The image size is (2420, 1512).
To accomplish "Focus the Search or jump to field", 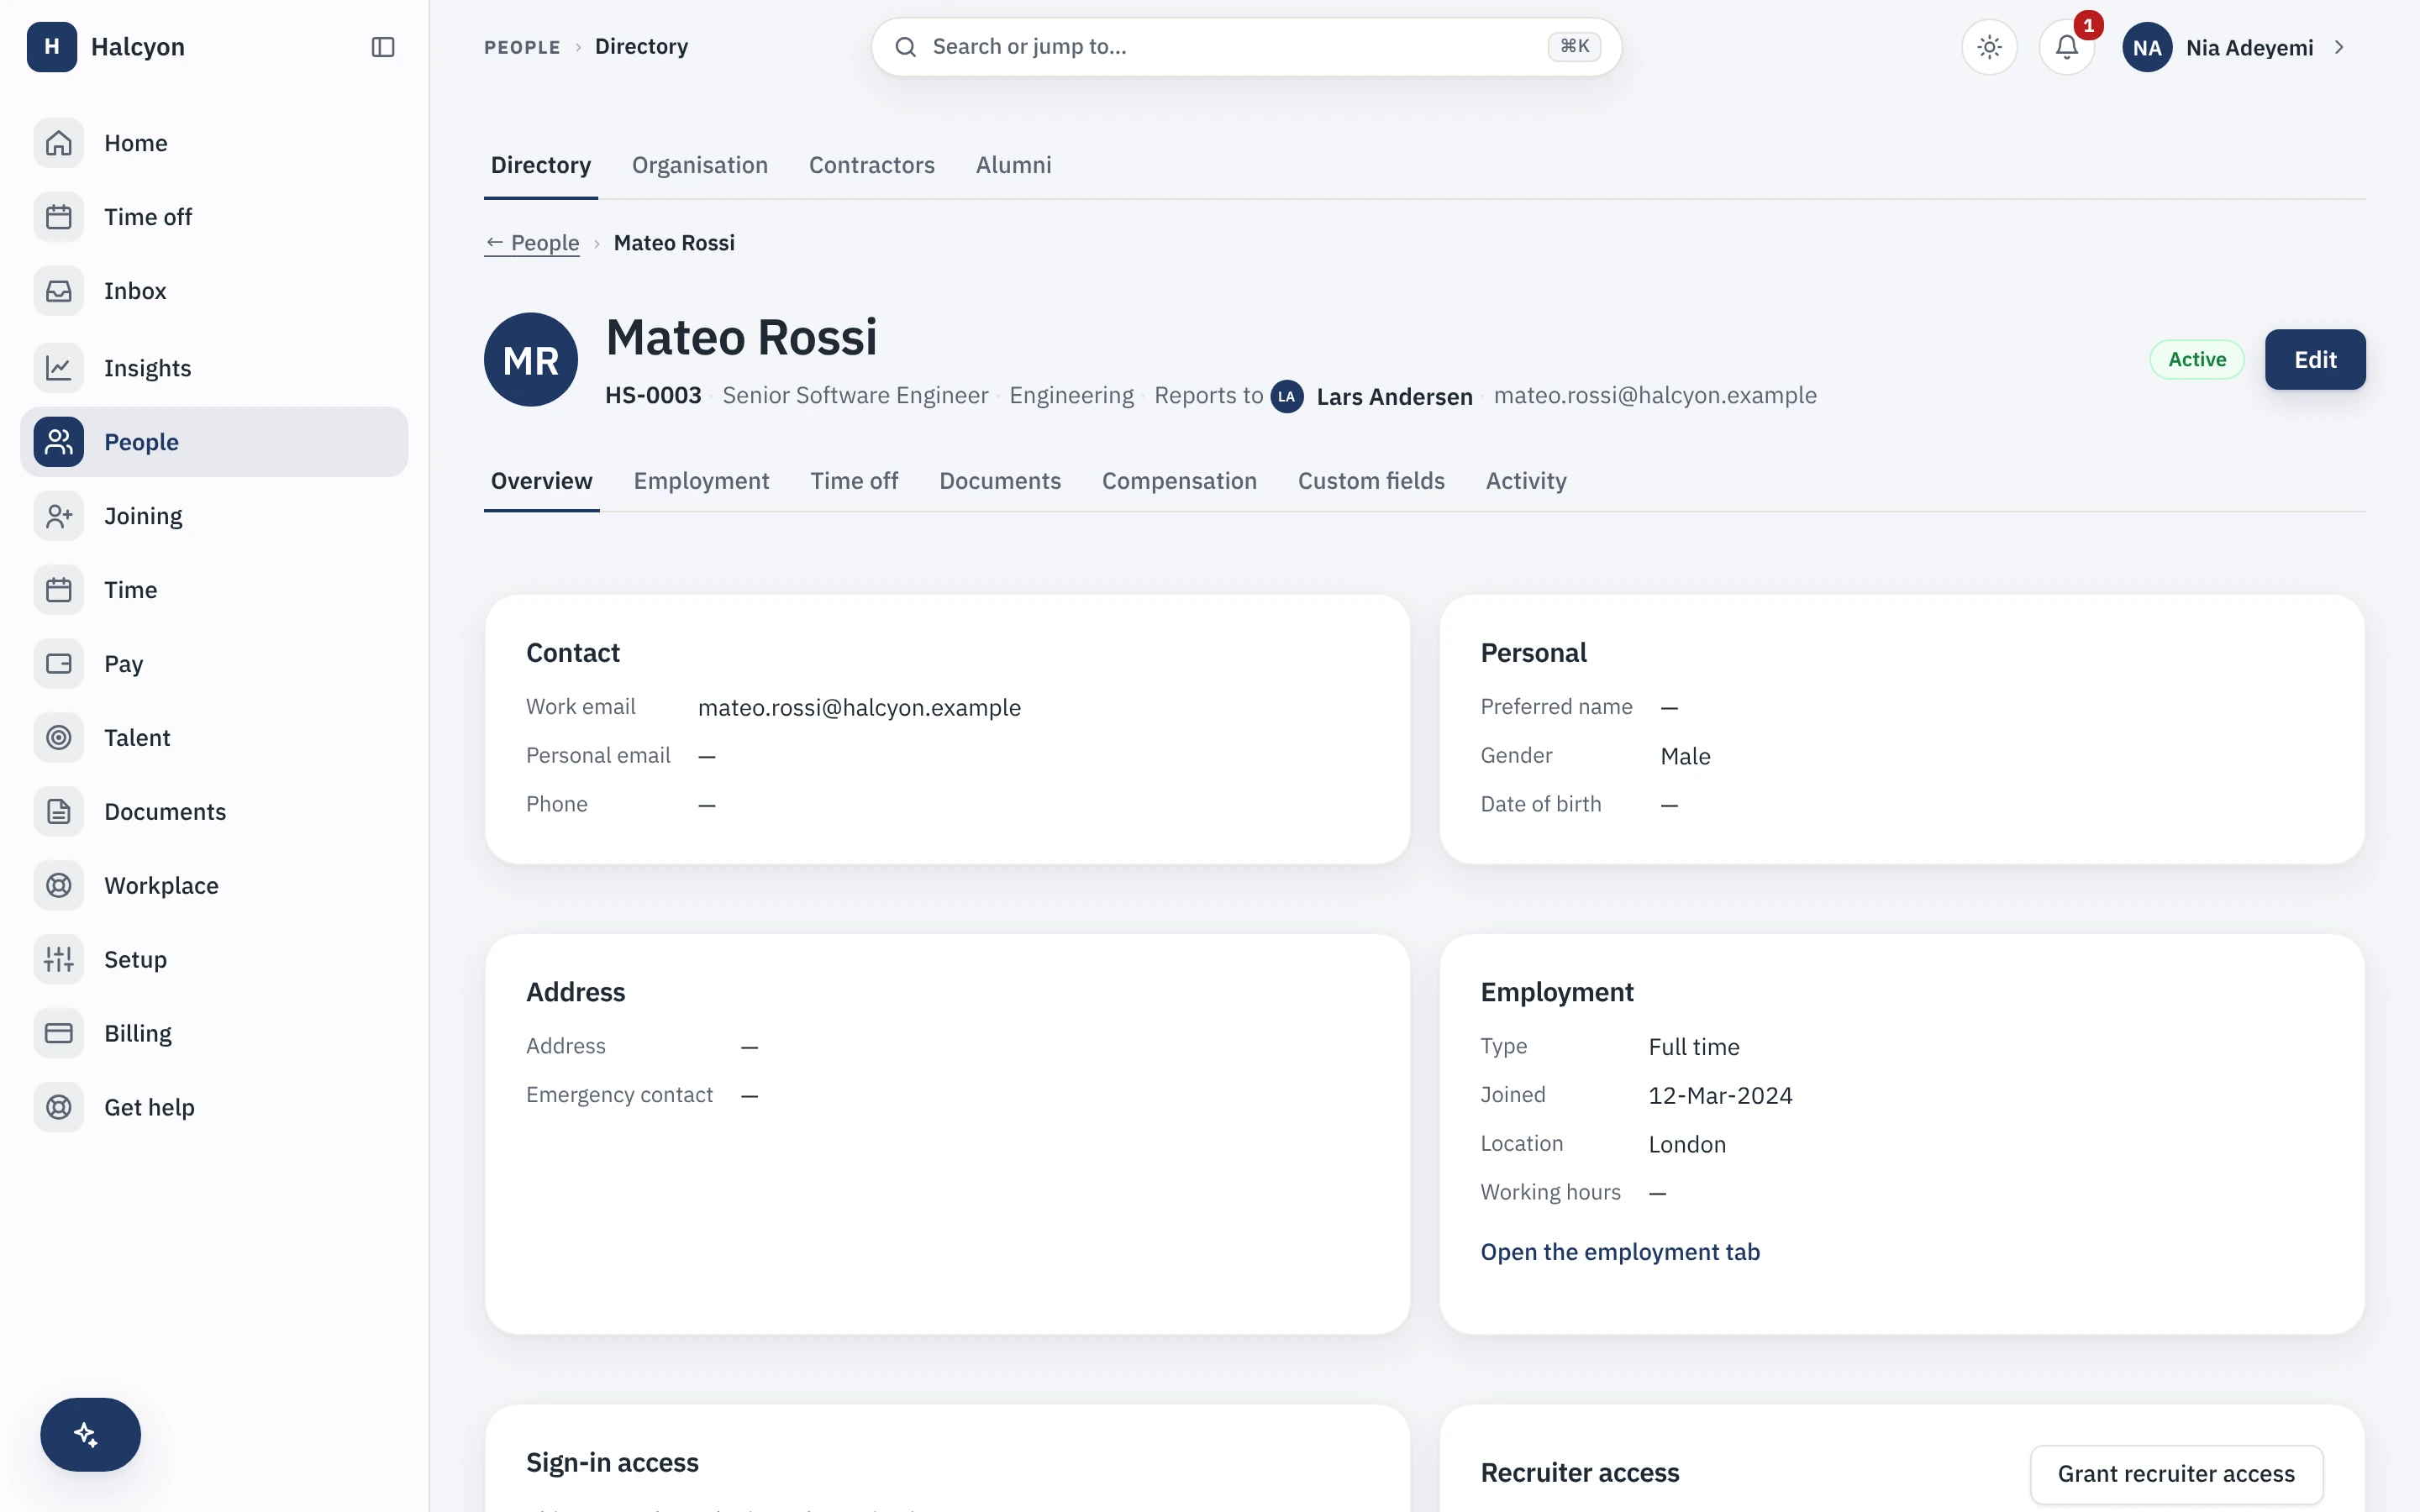I will point(1246,47).
